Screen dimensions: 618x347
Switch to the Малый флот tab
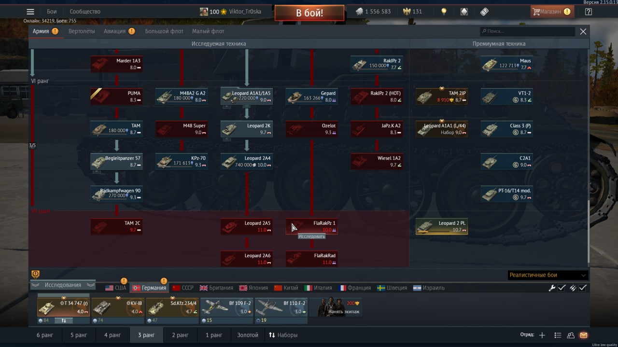pyautogui.click(x=208, y=31)
